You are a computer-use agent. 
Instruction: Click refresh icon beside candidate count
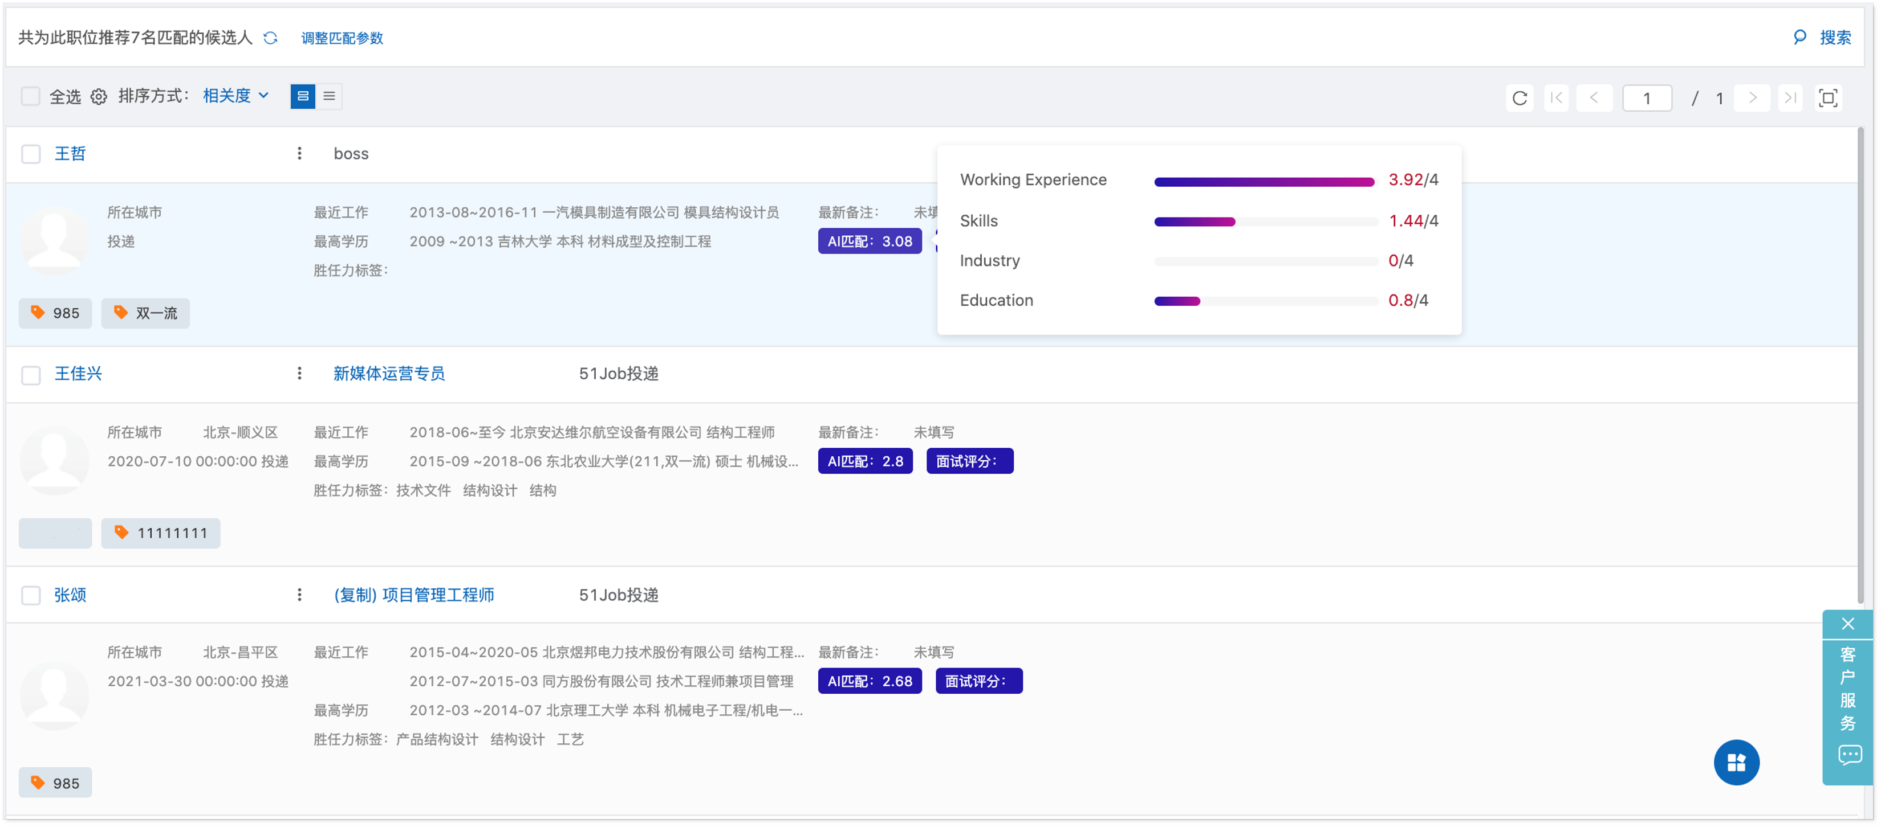270,38
